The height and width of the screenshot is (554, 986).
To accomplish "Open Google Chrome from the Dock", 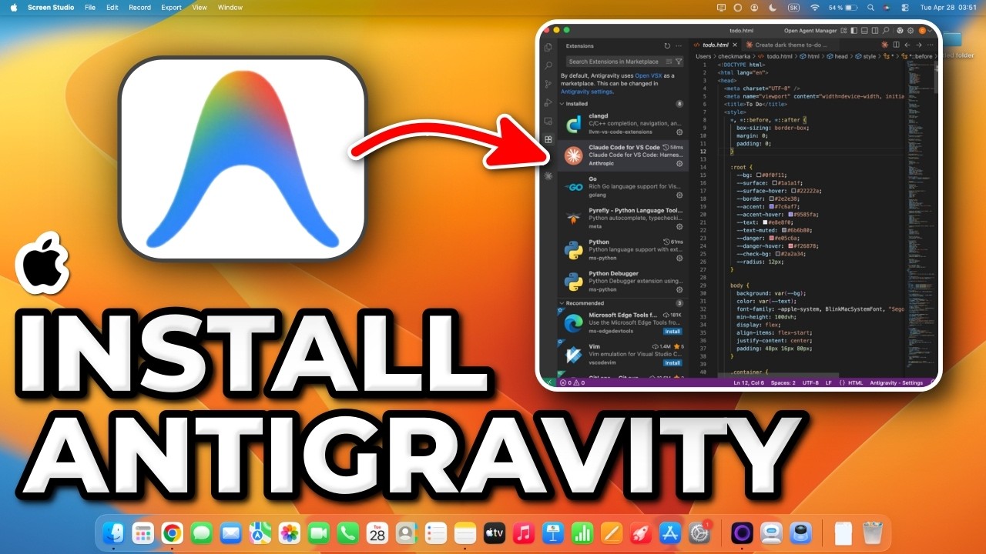I will tap(172, 532).
